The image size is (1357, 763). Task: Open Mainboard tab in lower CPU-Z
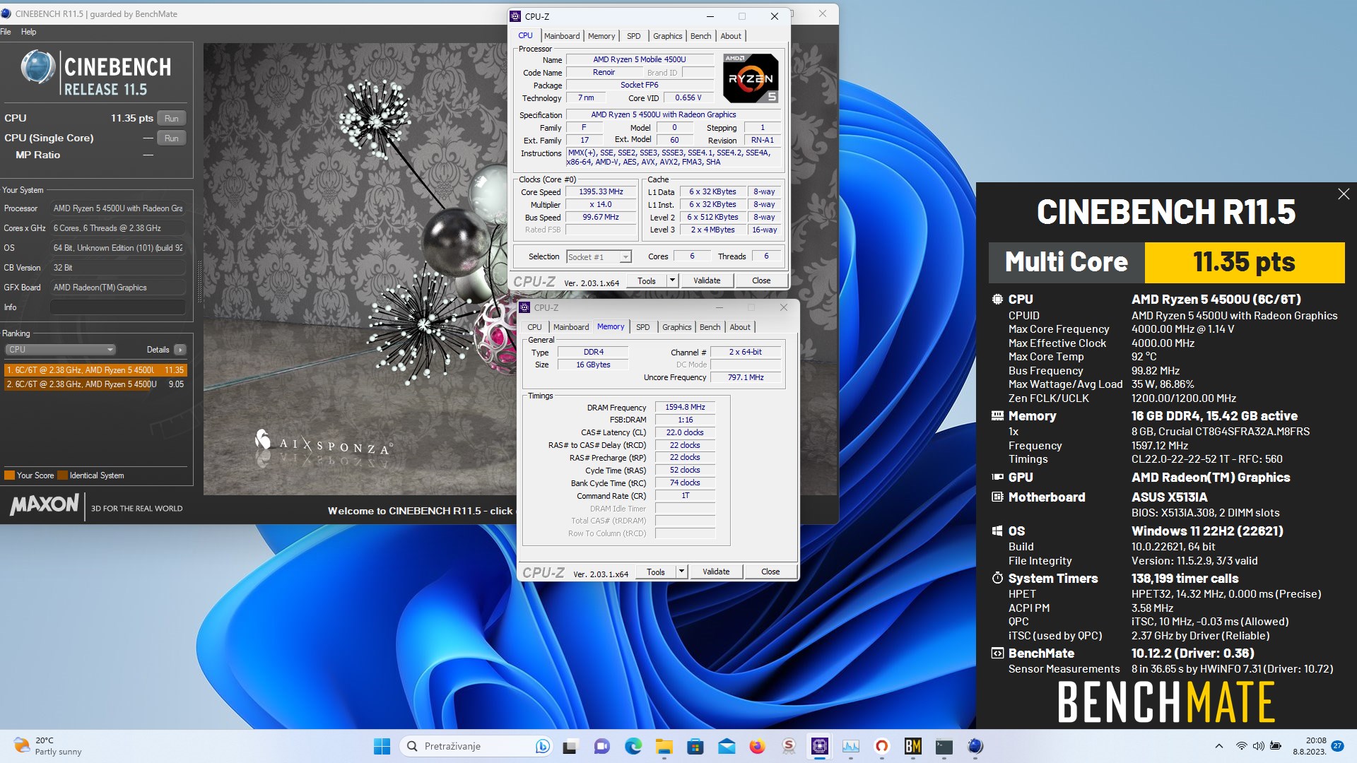point(571,327)
